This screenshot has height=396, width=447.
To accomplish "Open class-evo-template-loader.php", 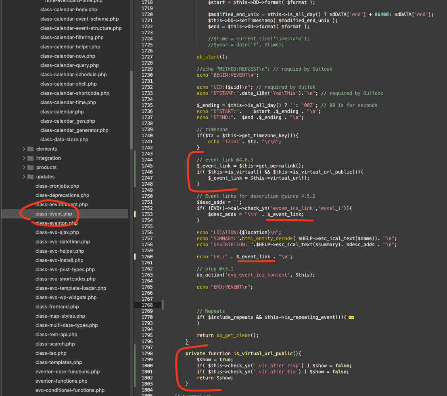I will 71,288.
